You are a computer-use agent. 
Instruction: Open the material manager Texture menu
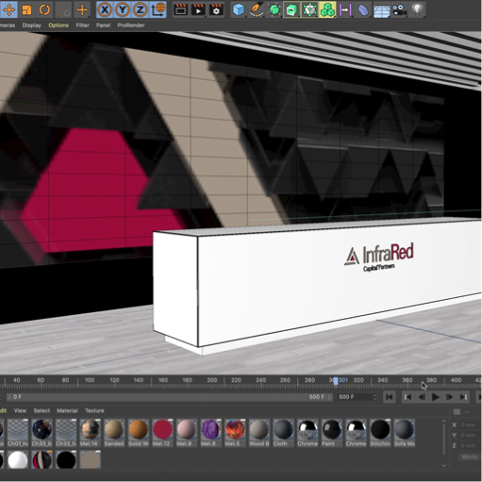pyautogui.click(x=94, y=410)
